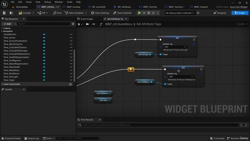Viewport: 250px width, 141px height.
Task: Open Compile options menu
Action: click(x=33, y=13)
